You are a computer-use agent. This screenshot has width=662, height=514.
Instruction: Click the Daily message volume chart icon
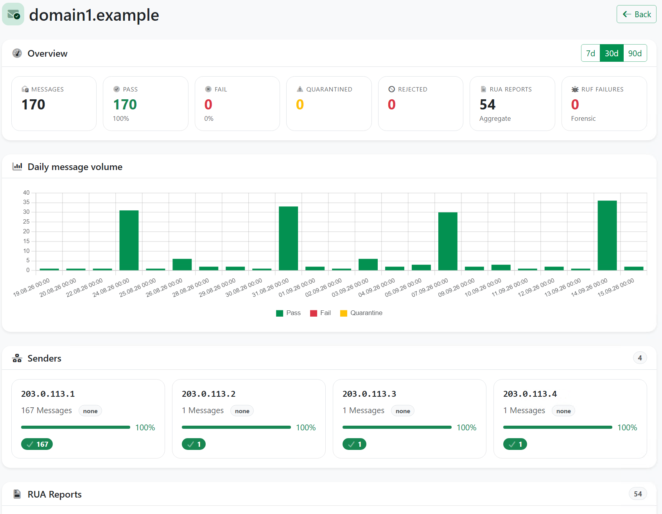(17, 167)
